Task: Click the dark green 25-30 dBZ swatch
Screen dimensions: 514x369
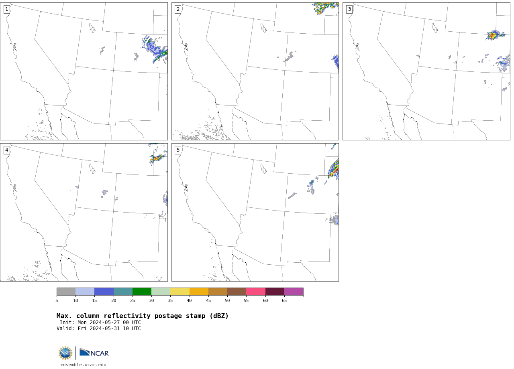Action: click(142, 292)
